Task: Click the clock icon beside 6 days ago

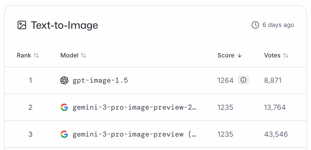Action: (255, 25)
